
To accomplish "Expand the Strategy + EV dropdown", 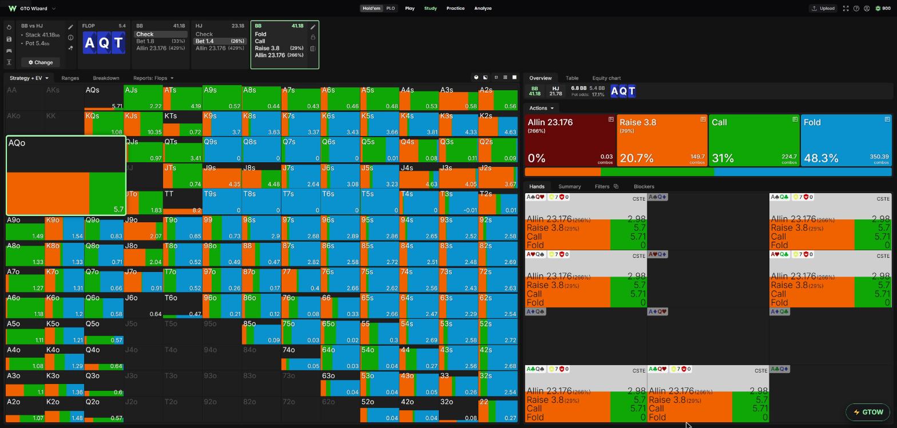I will (29, 78).
